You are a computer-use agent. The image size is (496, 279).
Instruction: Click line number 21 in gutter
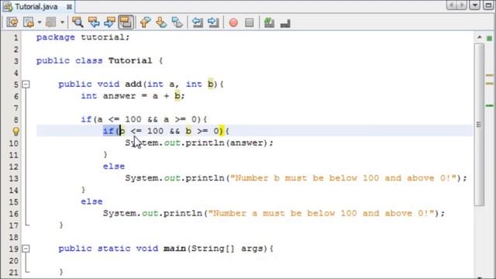tap(14, 272)
